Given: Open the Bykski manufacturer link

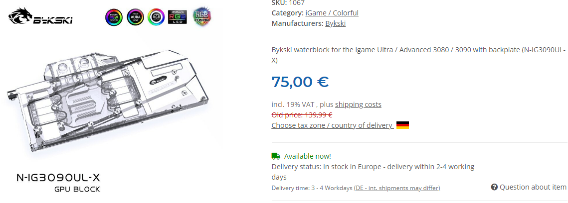Looking at the screenshot, I should pyautogui.click(x=335, y=23).
